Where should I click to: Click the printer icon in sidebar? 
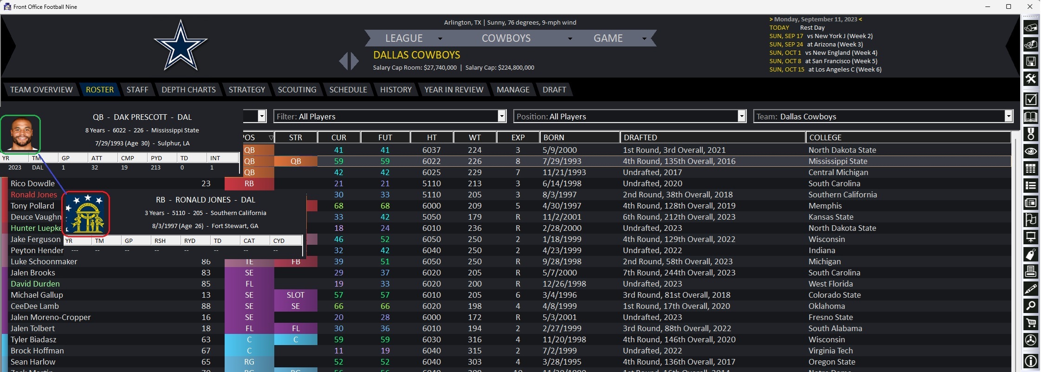pos(1030,271)
